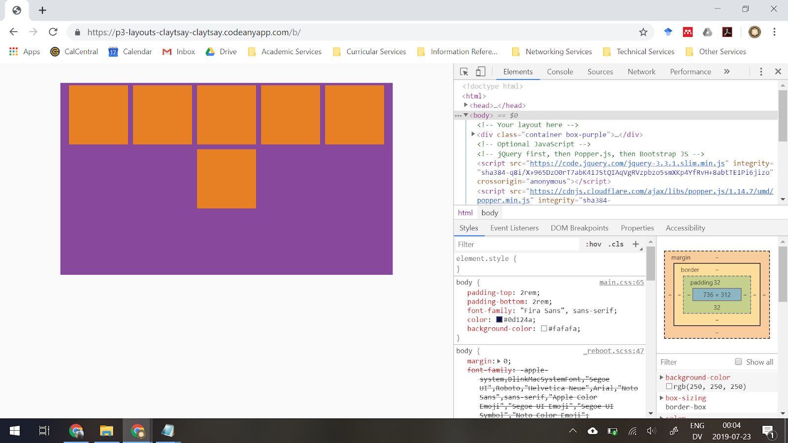Click the blue extension icon
The image size is (788, 443).
(668, 32)
